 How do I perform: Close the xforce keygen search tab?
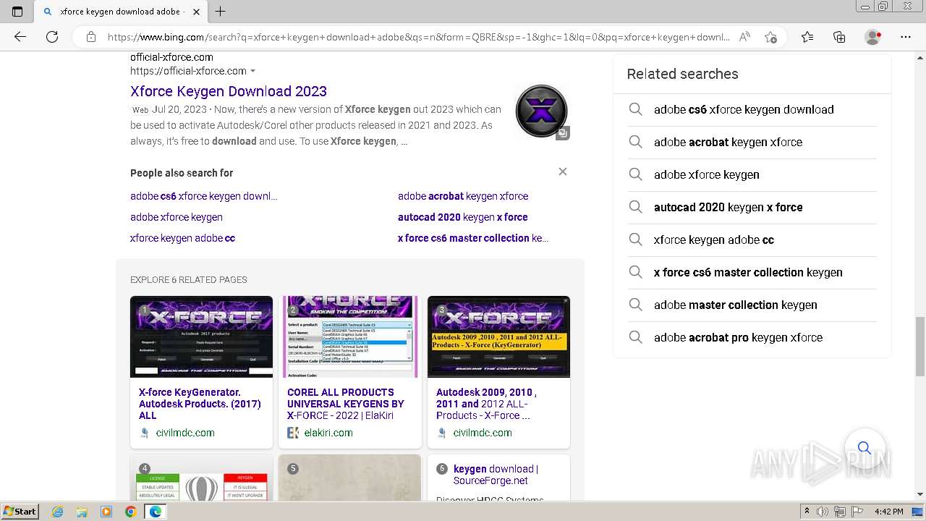[196, 12]
